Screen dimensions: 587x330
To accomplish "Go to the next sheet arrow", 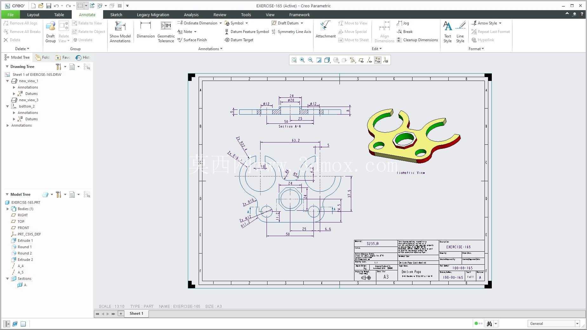I will tap(108, 314).
